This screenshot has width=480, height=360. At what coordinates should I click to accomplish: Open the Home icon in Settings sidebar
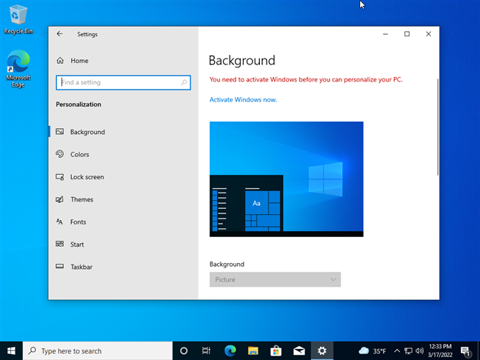coord(60,61)
